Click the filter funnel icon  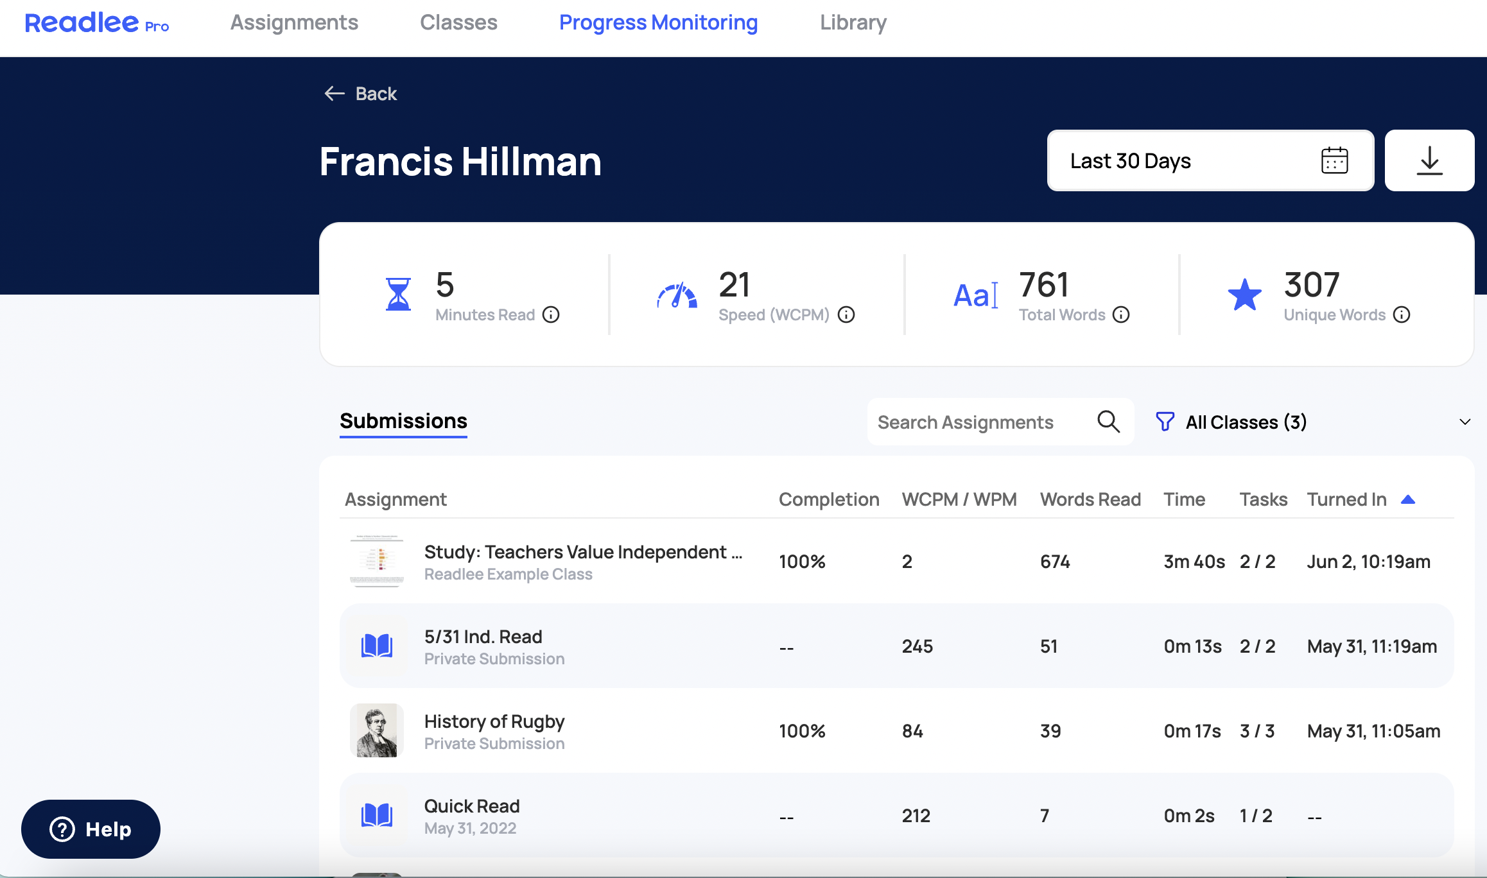(1165, 422)
